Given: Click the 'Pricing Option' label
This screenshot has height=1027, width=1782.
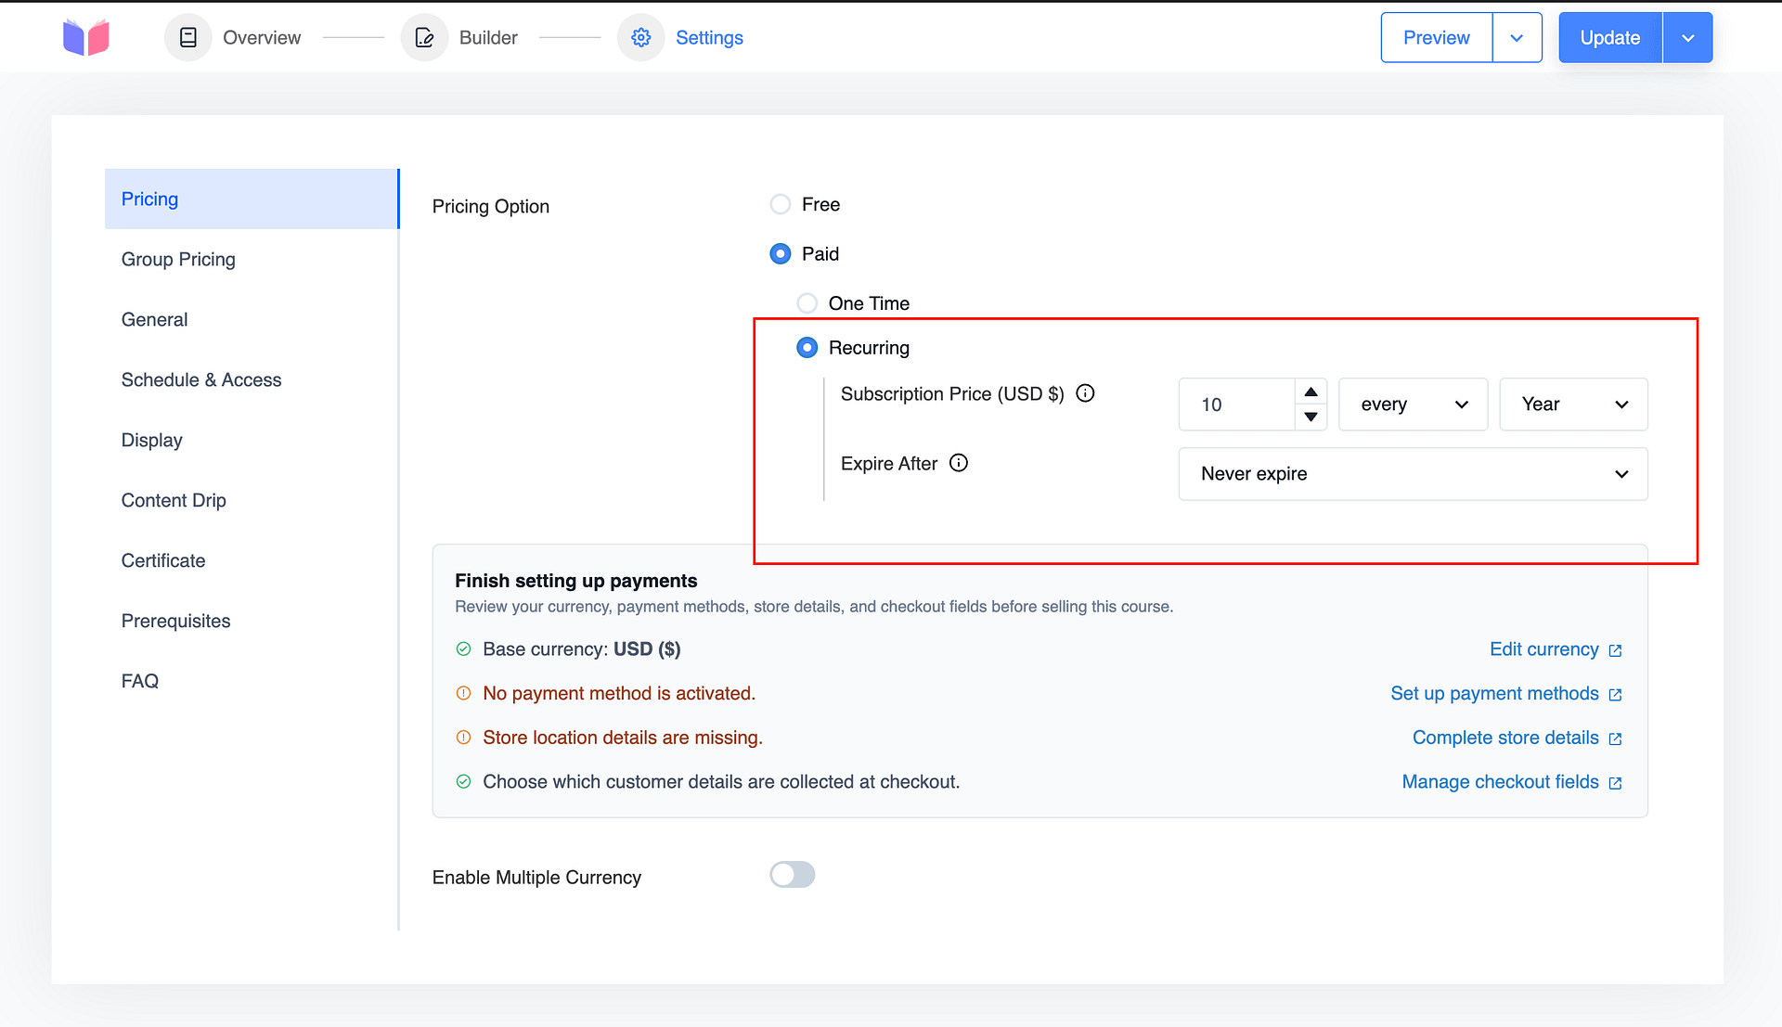Looking at the screenshot, I should (491, 207).
